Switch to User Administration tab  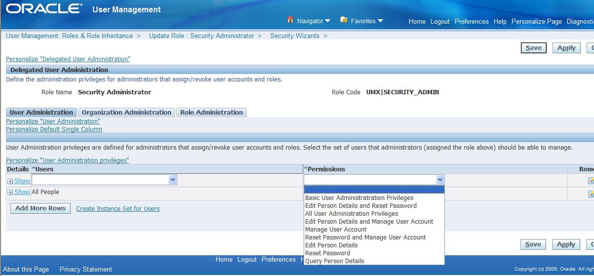click(41, 112)
